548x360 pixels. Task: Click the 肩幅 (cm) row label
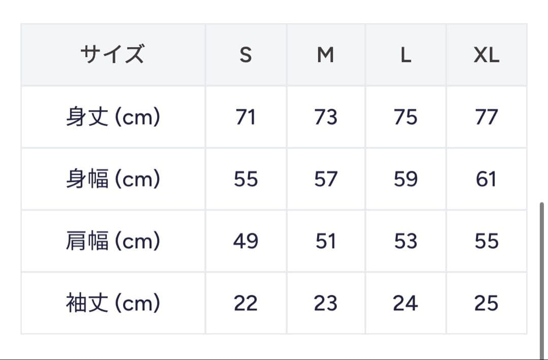[x=113, y=241]
